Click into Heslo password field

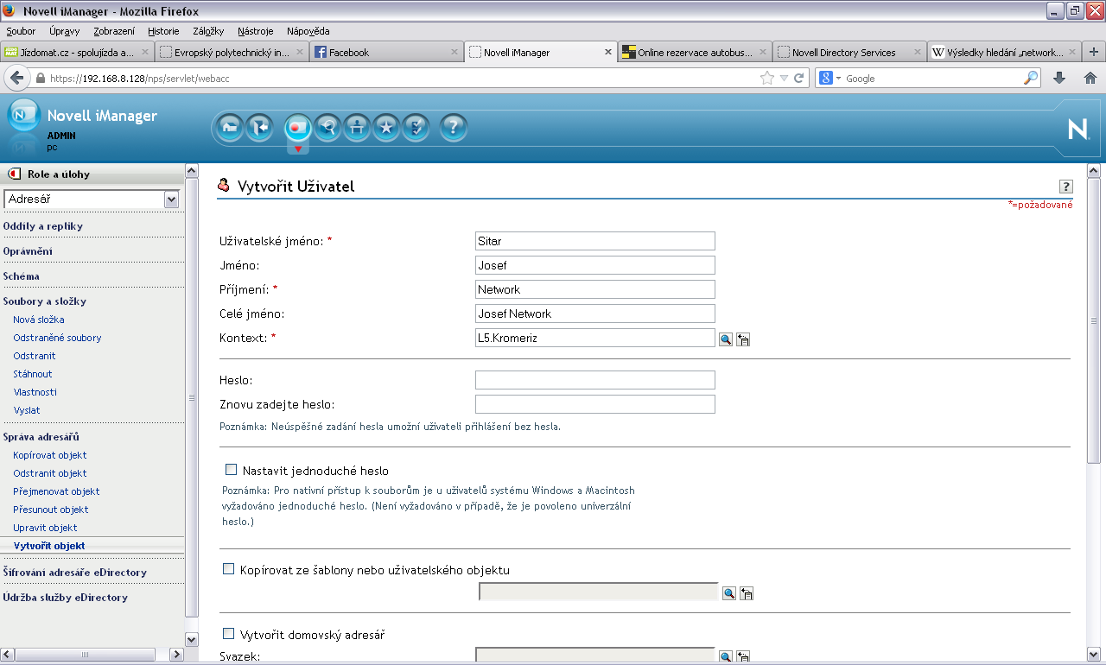(x=595, y=380)
